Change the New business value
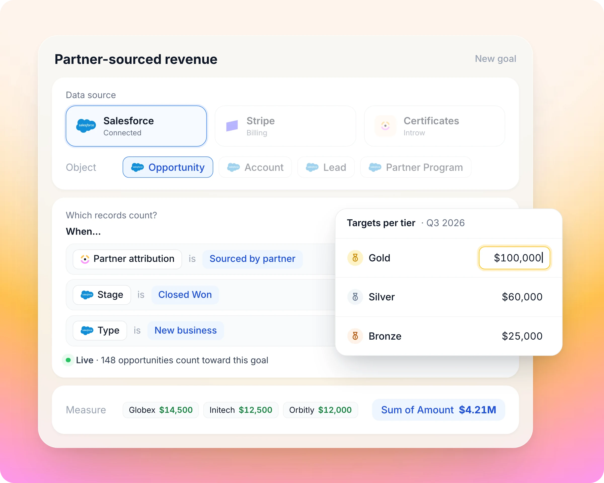The width and height of the screenshot is (604, 483). click(x=185, y=330)
